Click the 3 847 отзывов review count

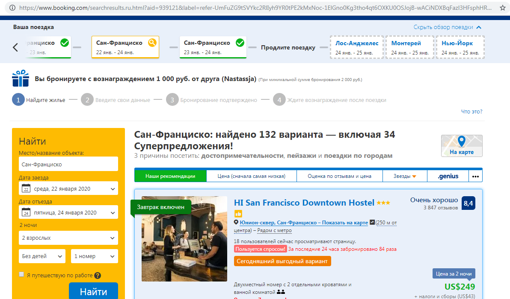tap(440, 208)
